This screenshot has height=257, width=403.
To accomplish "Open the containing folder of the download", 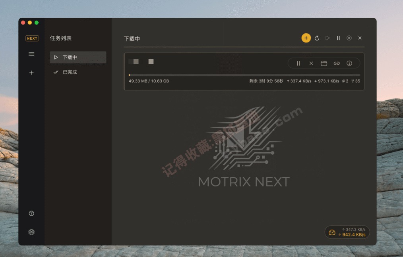I will pyautogui.click(x=324, y=63).
